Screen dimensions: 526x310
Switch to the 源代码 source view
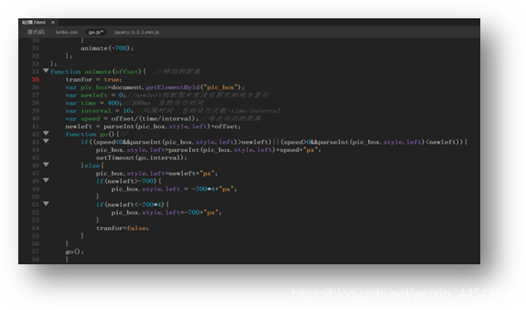[x=36, y=32]
